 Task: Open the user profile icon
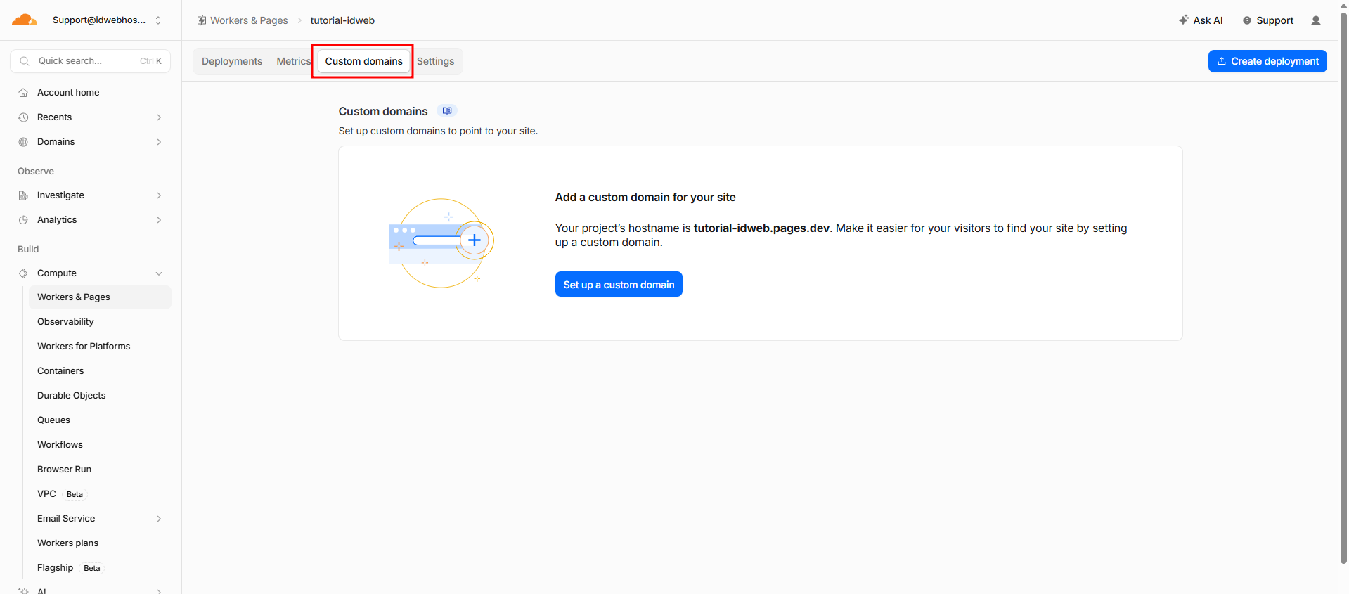[x=1316, y=20]
